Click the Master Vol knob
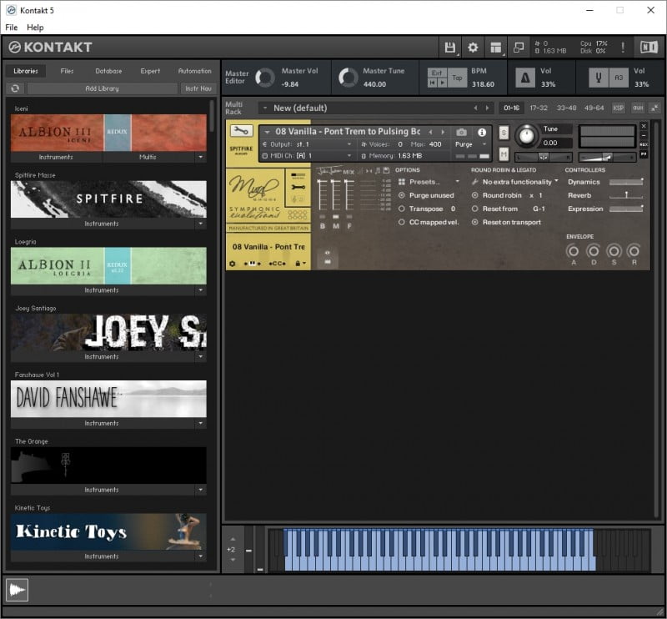 tap(265, 78)
